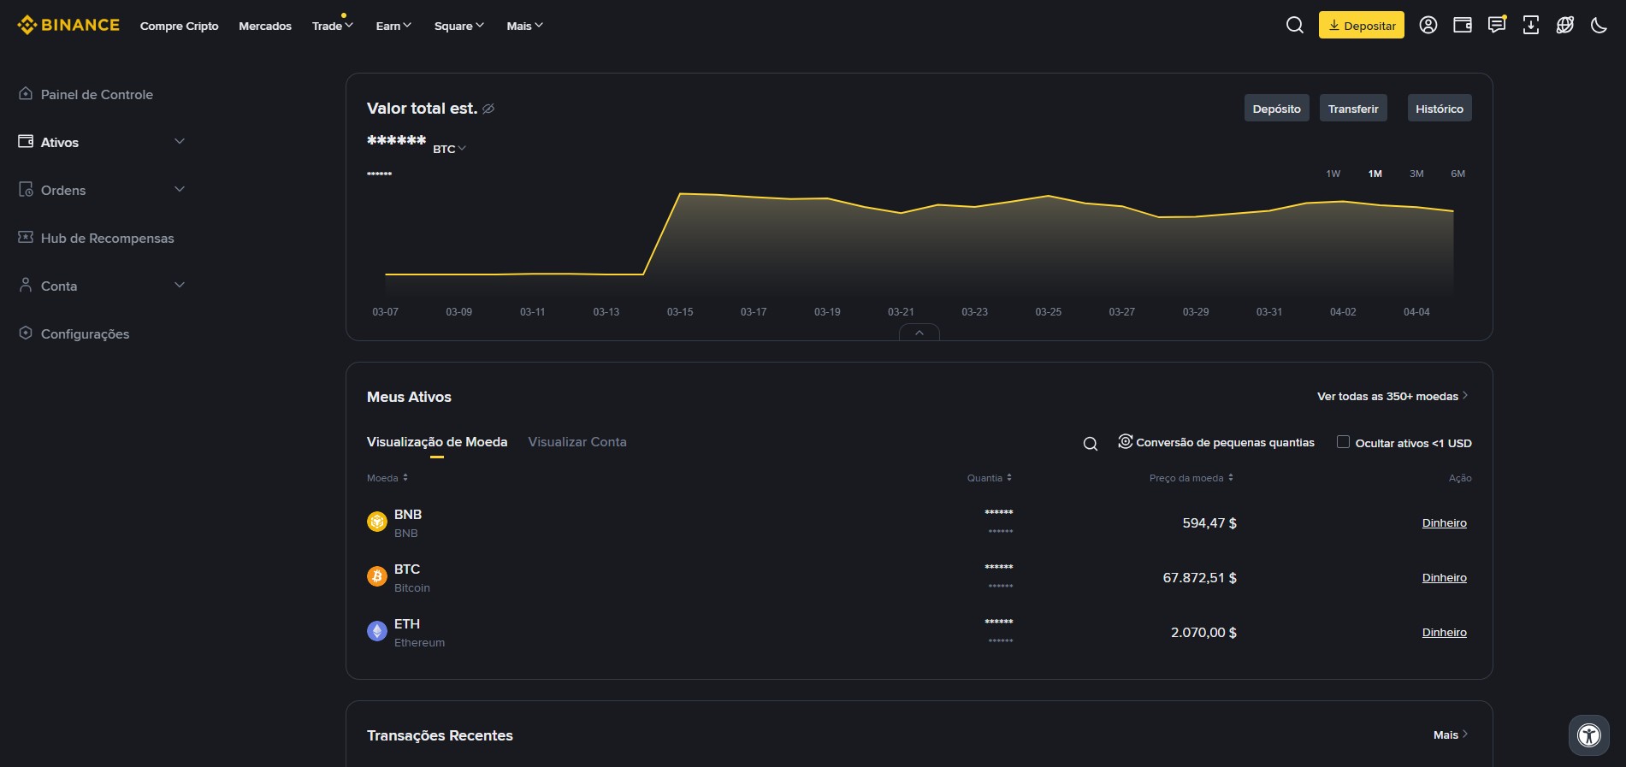Search assets in Meus Ativos
The image size is (1626, 767).
1091,443
